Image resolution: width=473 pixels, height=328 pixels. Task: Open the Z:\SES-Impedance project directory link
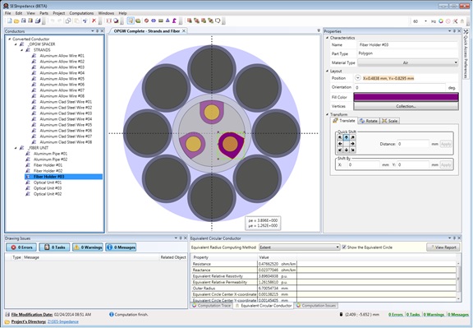click(62, 321)
